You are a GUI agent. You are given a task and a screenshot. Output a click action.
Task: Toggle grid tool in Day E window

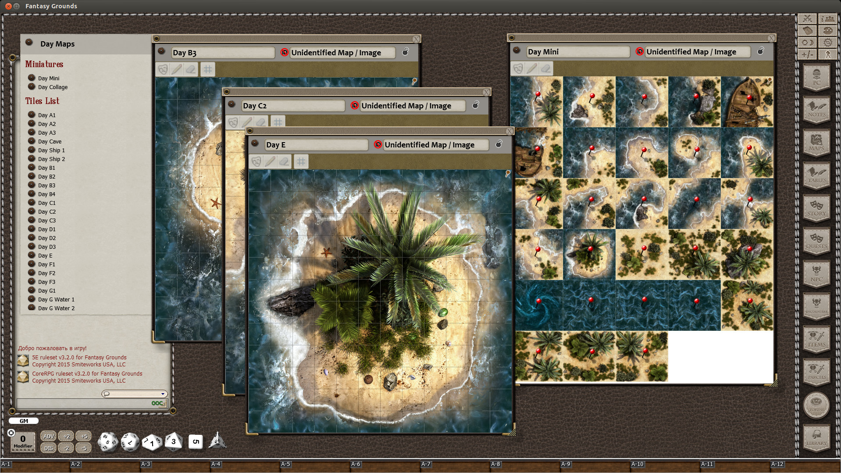[x=301, y=161]
